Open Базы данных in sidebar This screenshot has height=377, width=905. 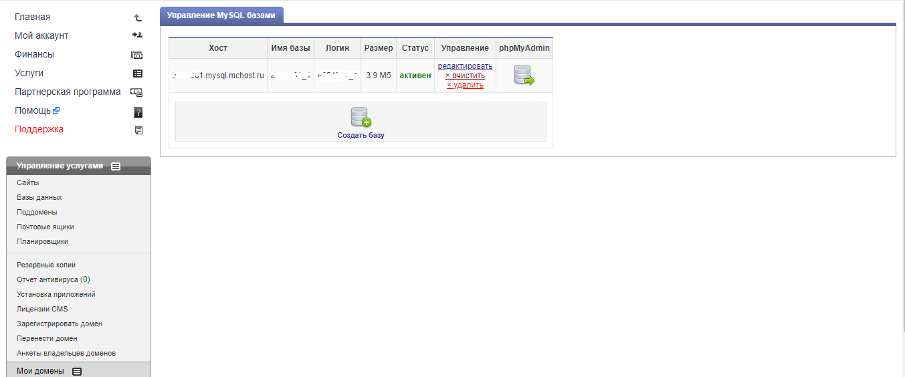pos(39,197)
